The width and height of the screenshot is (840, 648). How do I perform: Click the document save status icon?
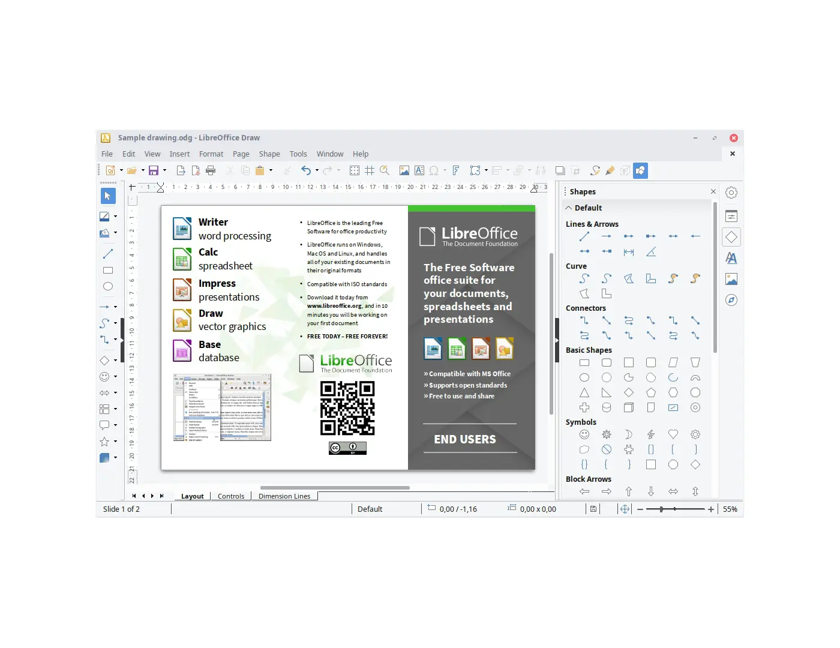pyautogui.click(x=593, y=509)
